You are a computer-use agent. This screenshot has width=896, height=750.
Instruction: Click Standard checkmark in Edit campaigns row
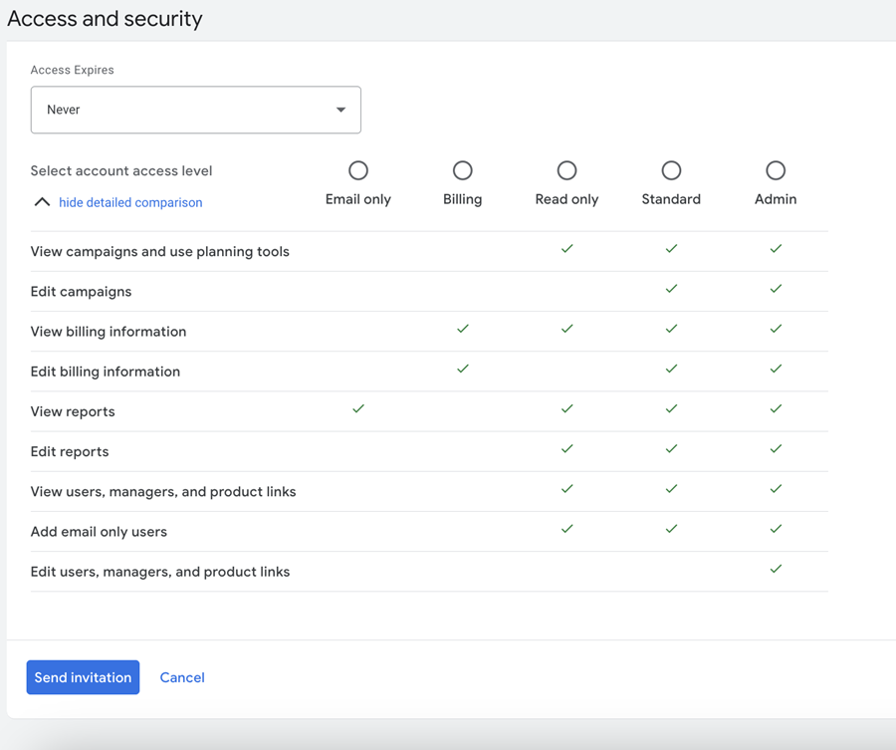[x=671, y=289]
